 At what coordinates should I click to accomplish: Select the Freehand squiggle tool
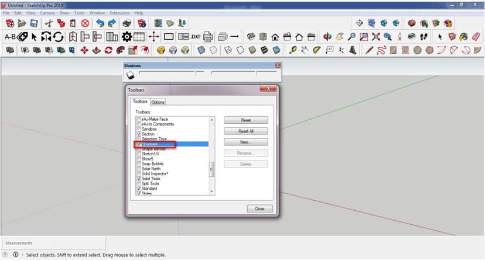click(x=381, y=50)
